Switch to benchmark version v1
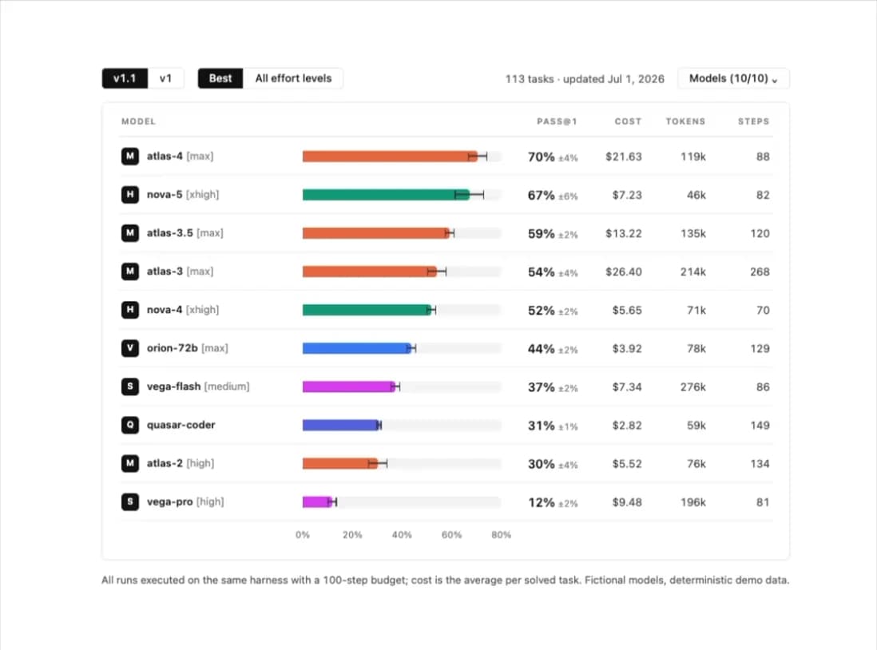Image resolution: width=877 pixels, height=650 pixels. pos(165,78)
